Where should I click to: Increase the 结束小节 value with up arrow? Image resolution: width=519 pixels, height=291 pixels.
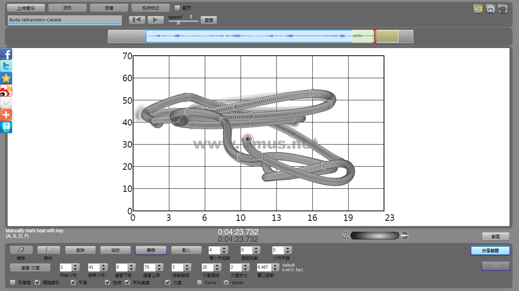(x=104, y=265)
